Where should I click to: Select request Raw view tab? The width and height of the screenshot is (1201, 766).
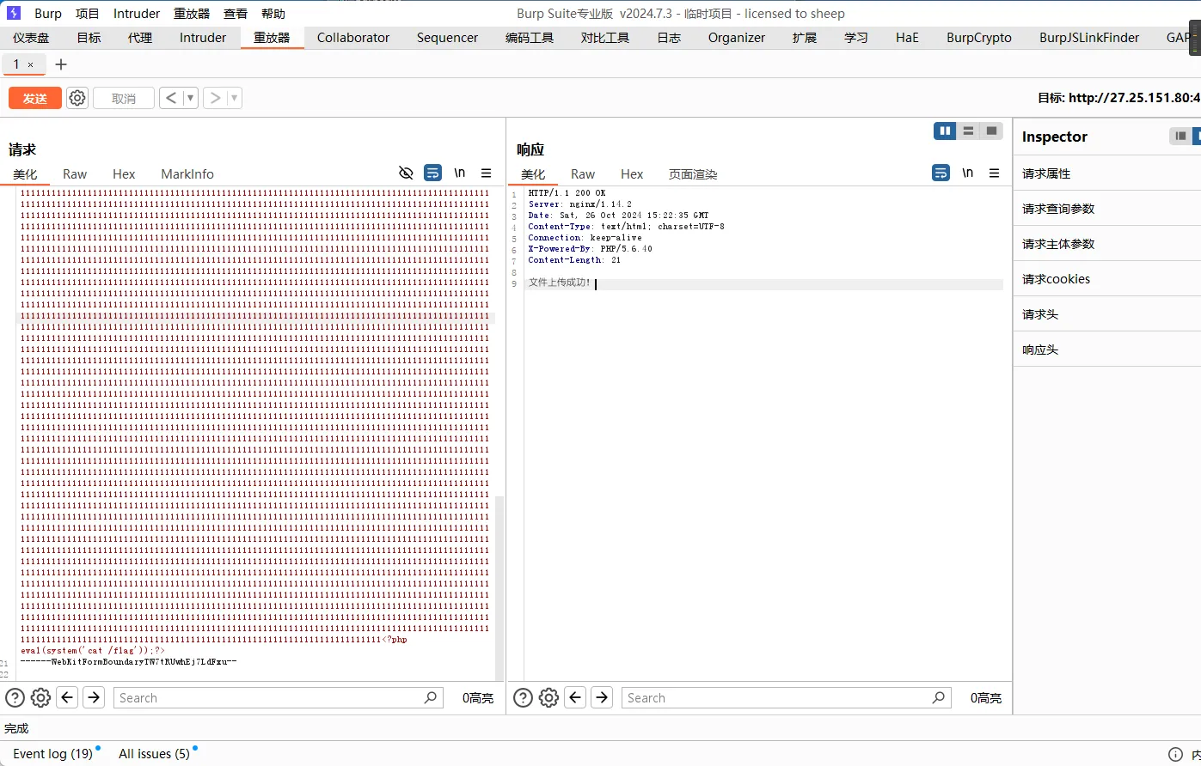click(x=75, y=173)
